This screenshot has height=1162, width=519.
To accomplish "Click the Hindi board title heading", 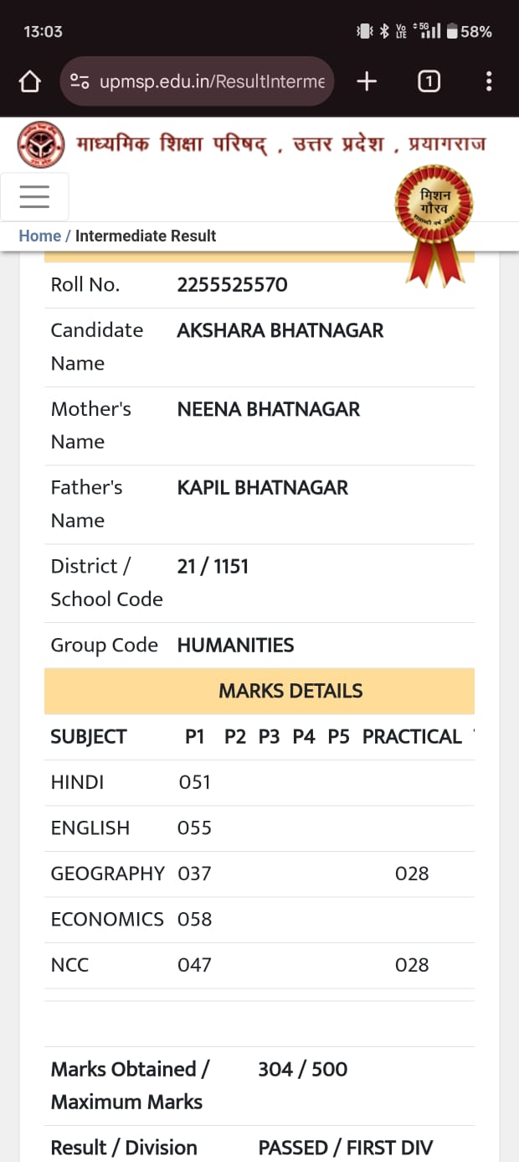I will (x=281, y=144).
